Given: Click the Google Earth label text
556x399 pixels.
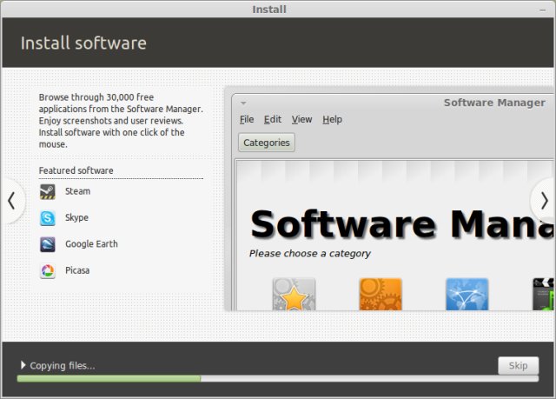Looking at the screenshot, I should point(91,244).
